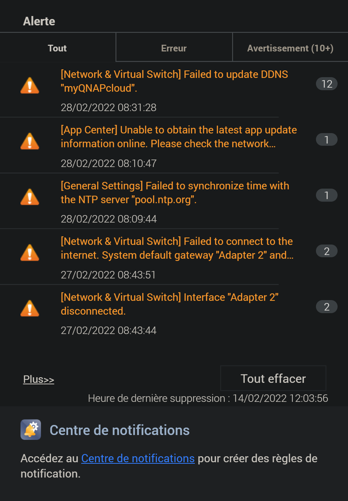Viewport: 348px width, 501px height.
Task: Click the 12 count badge on the DDNS alert
Action: [x=326, y=84]
